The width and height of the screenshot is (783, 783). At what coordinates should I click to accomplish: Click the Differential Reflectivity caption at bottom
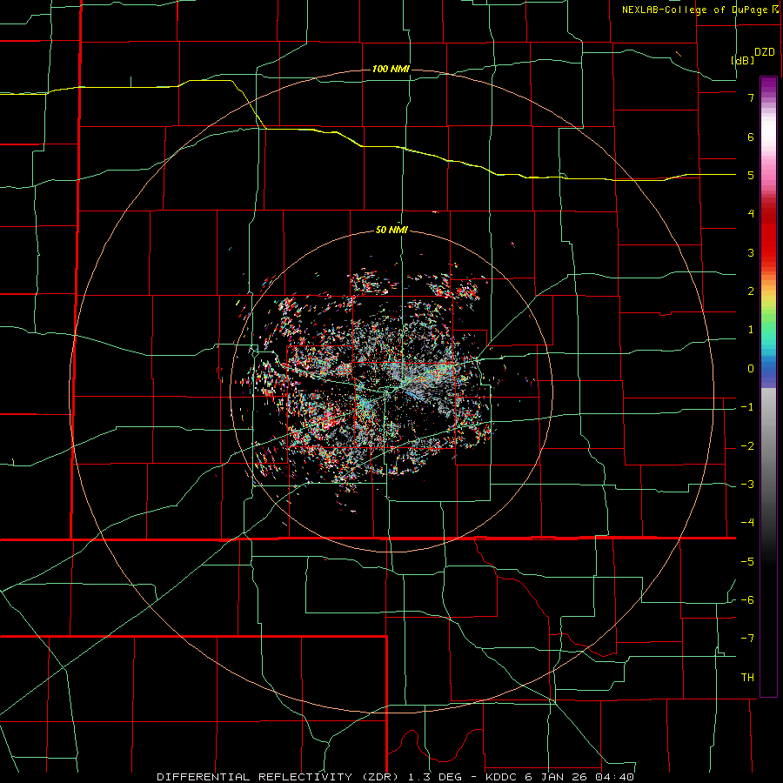[396, 777]
